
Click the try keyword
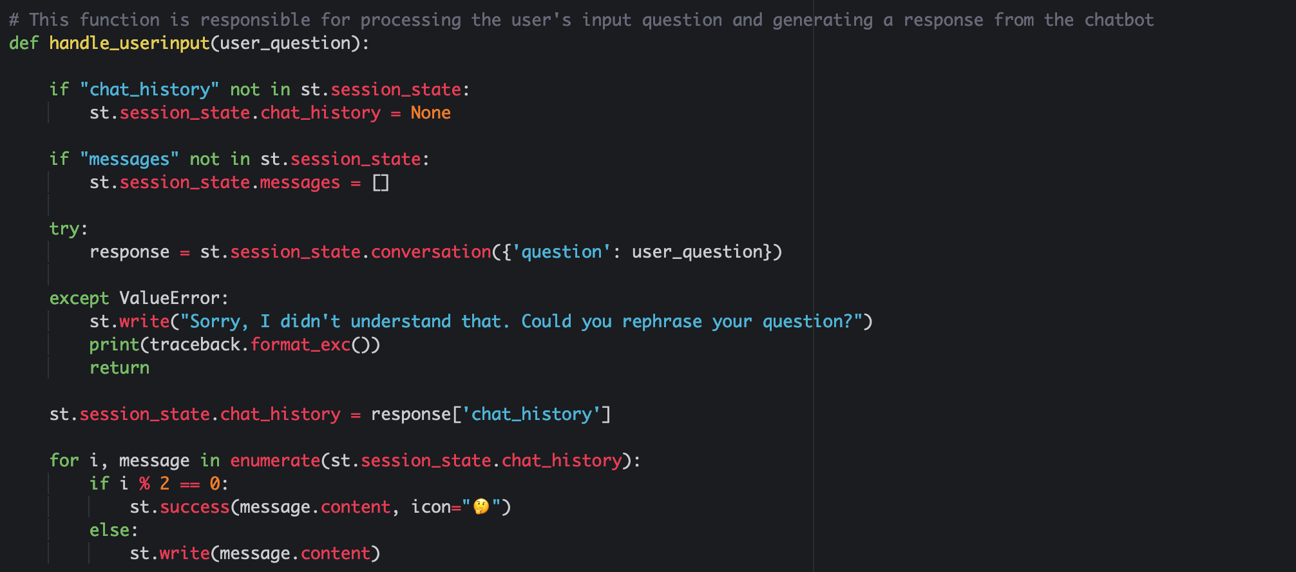[x=64, y=229]
